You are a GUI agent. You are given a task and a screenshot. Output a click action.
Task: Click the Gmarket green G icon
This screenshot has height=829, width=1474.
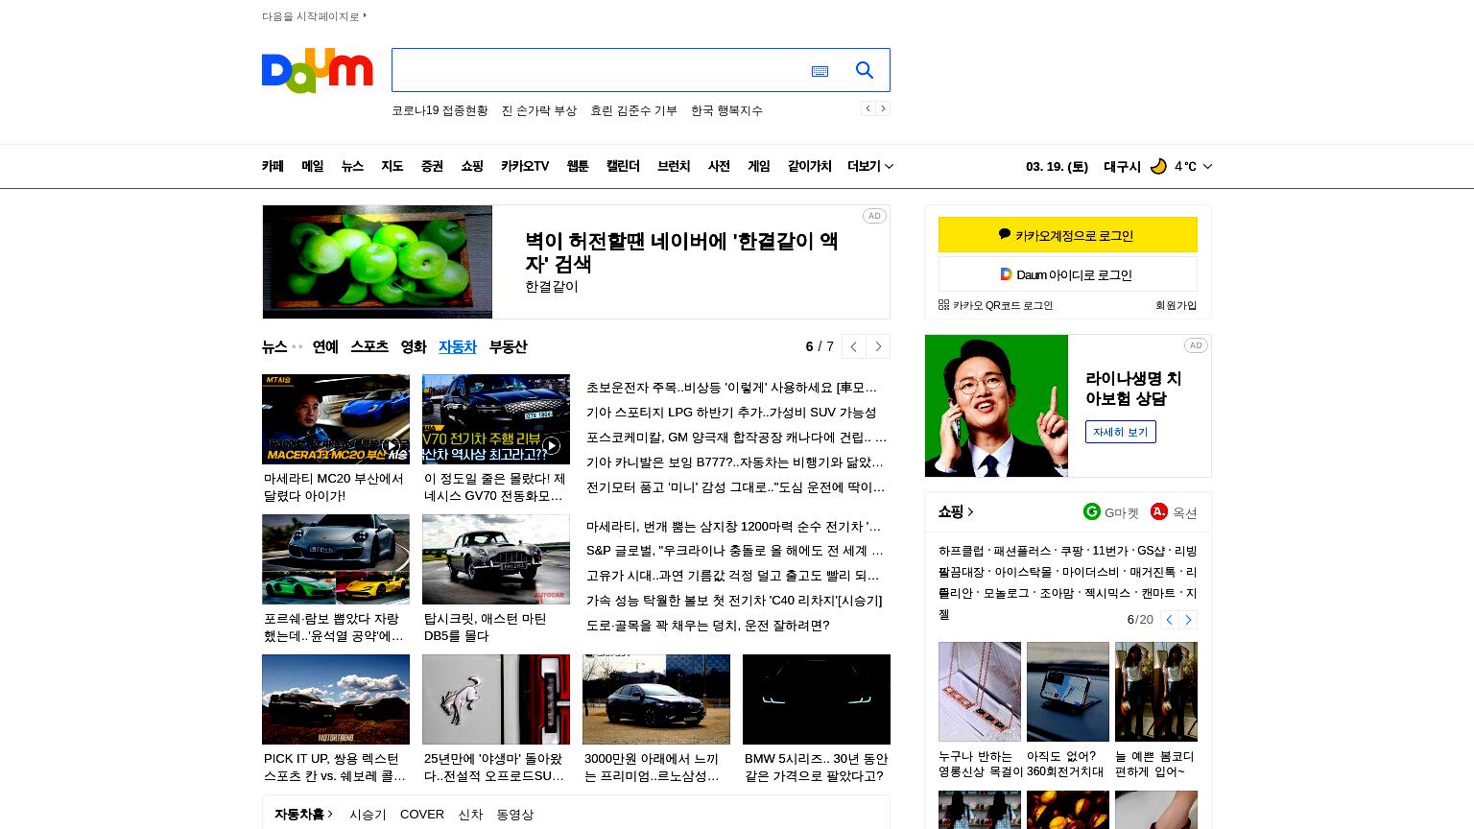point(1092,511)
